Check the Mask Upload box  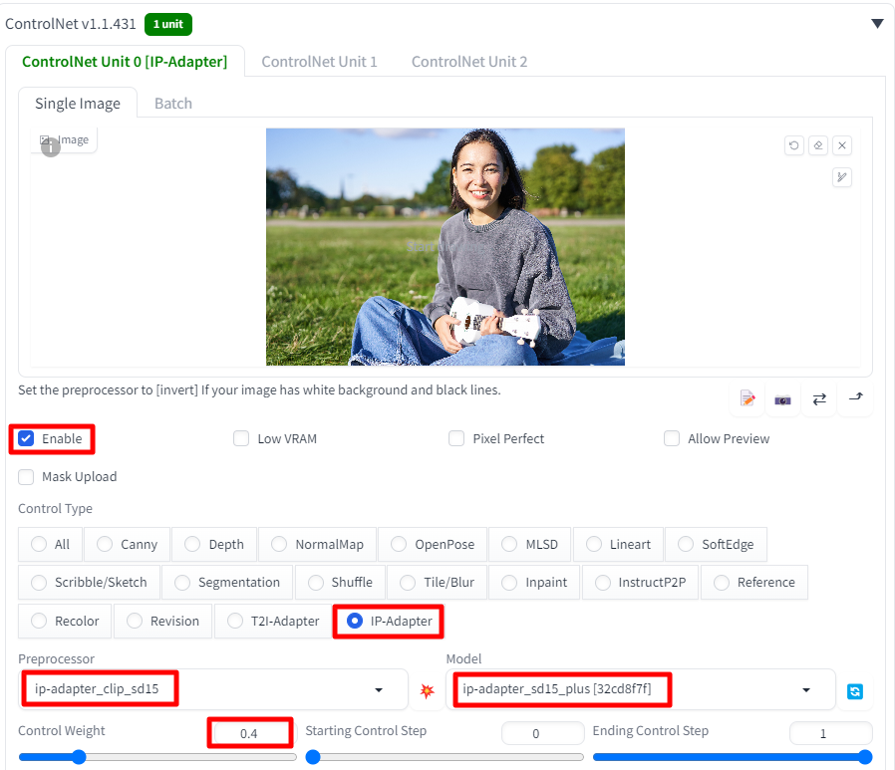tap(26, 476)
